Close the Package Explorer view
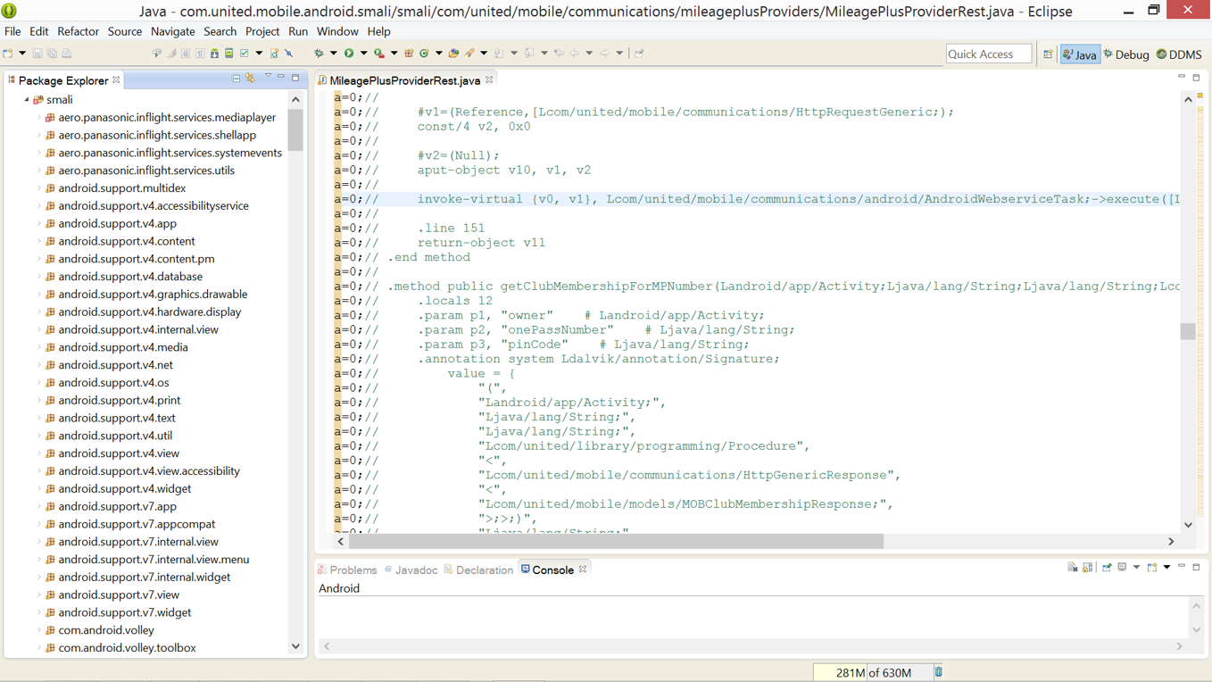1212x682 pixels. click(x=116, y=80)
